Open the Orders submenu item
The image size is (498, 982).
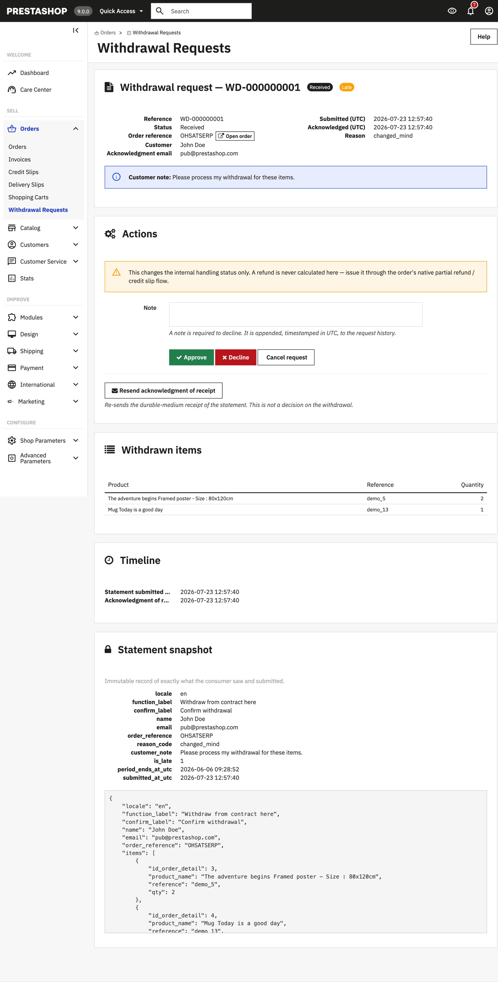[x=17, y=147]
